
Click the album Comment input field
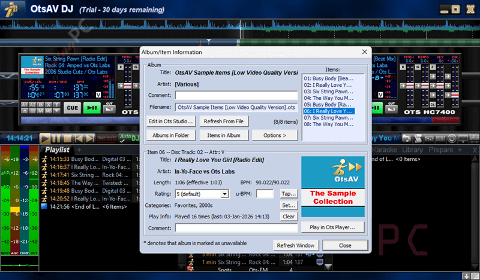(236, 95)
